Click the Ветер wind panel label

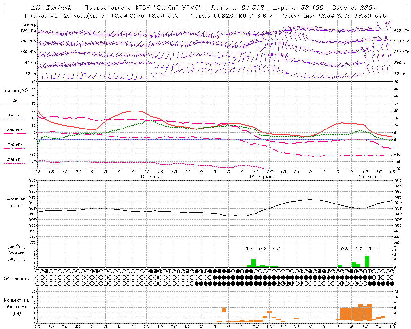(x=30, y=24)
